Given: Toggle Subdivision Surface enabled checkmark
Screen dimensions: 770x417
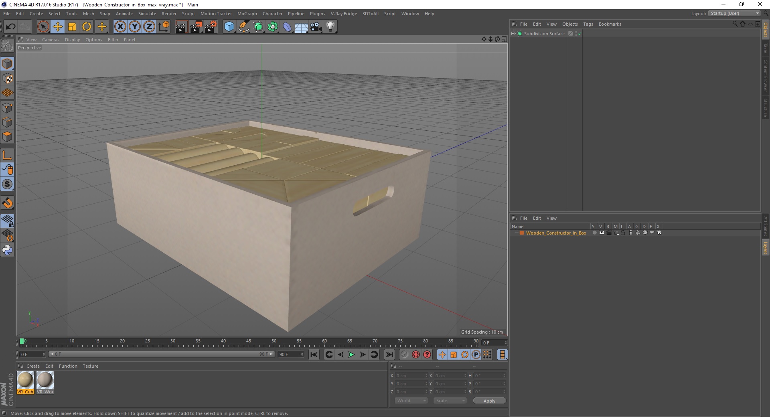Looking at the screenshot, I should 580,34.
